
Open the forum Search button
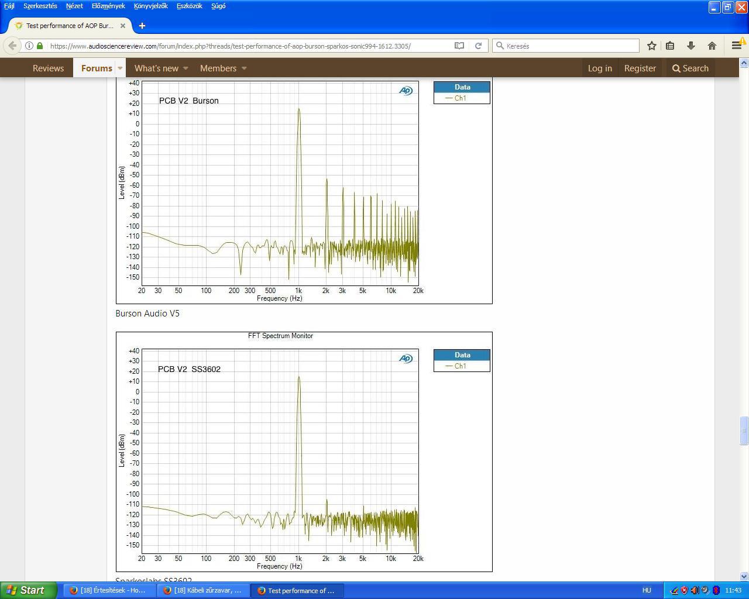[690, 68]
